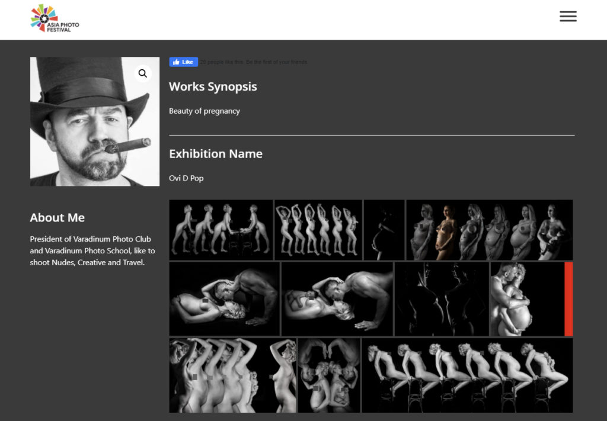
Task: Click the 'Beauty of pregnancy' synopsis text
Action: tap(205, 111)
